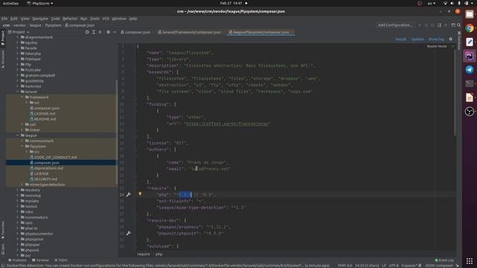Open Telegram from the dock
The image size is (477, 268).
470,69
